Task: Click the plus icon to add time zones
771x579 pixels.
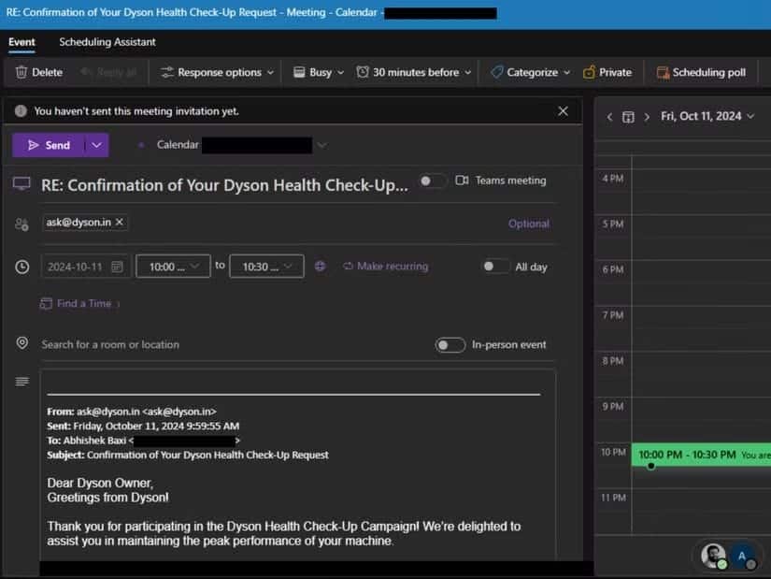Action: [x=320, y=266]
